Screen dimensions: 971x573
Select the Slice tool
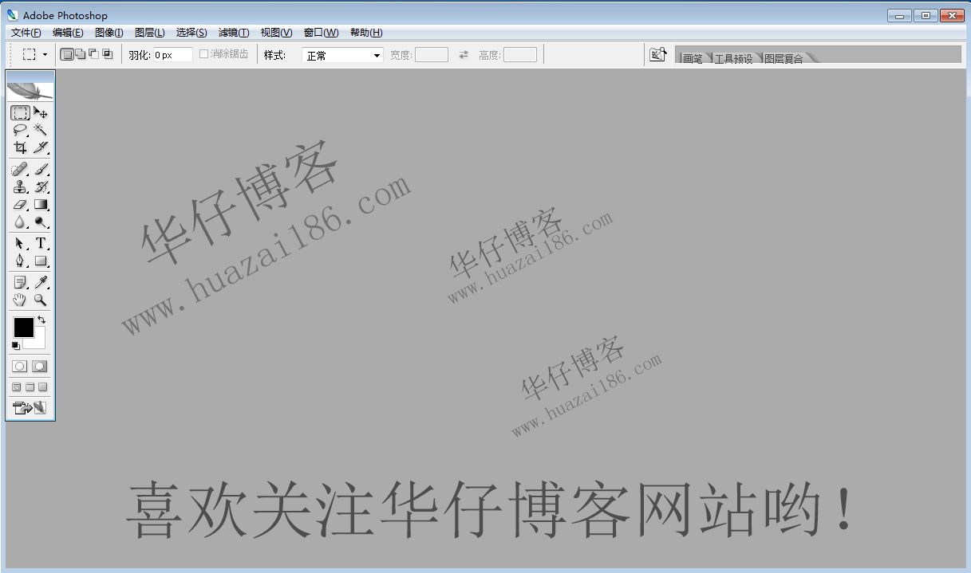(x=40, y=147)
